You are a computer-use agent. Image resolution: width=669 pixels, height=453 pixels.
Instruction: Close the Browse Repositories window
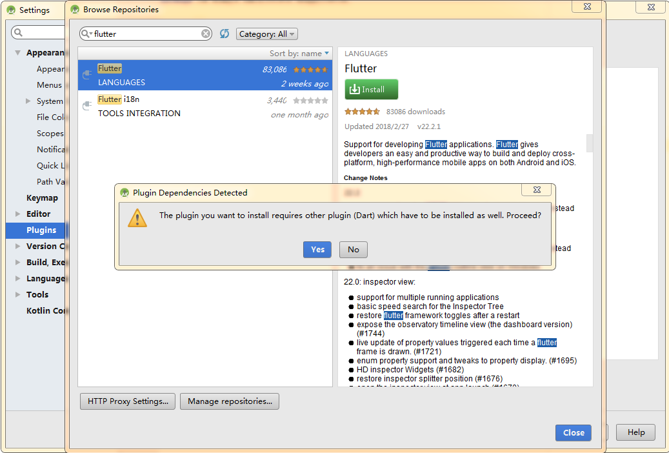[587, 6]
